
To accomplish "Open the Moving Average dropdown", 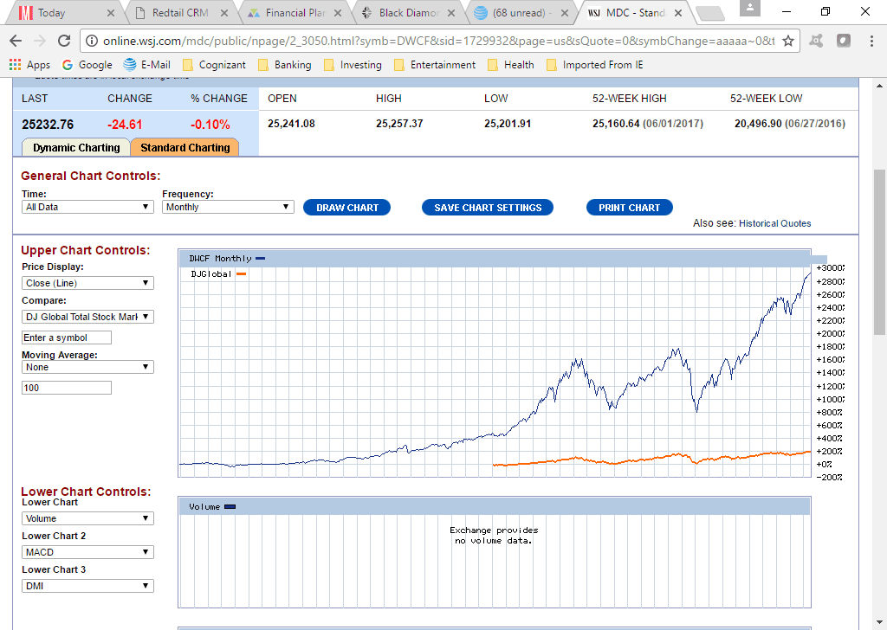I will pos(87,367).
